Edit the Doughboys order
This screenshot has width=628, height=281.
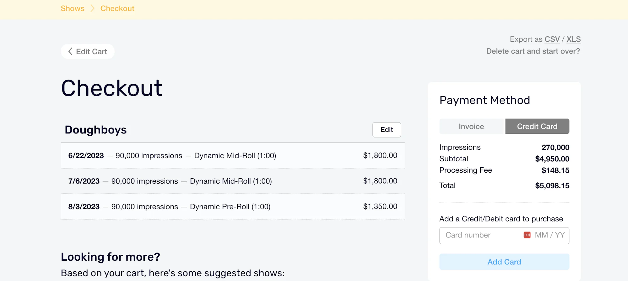(387, 130)
